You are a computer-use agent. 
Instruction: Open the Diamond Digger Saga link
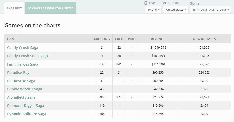(x=26, y=106)
